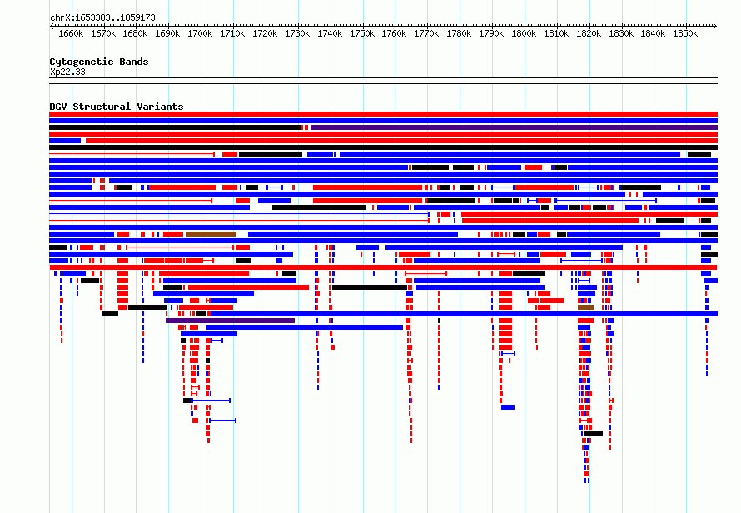Click the 1760k ruler label
Screen dimensions: 741x513
pyautogui.click(x=394, y=33)
